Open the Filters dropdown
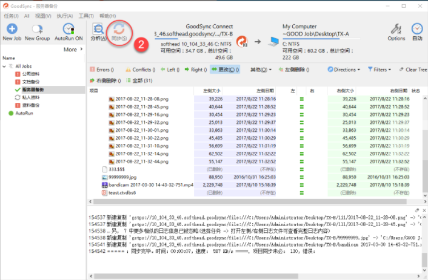Screen dimensions: 428x280 380,70
